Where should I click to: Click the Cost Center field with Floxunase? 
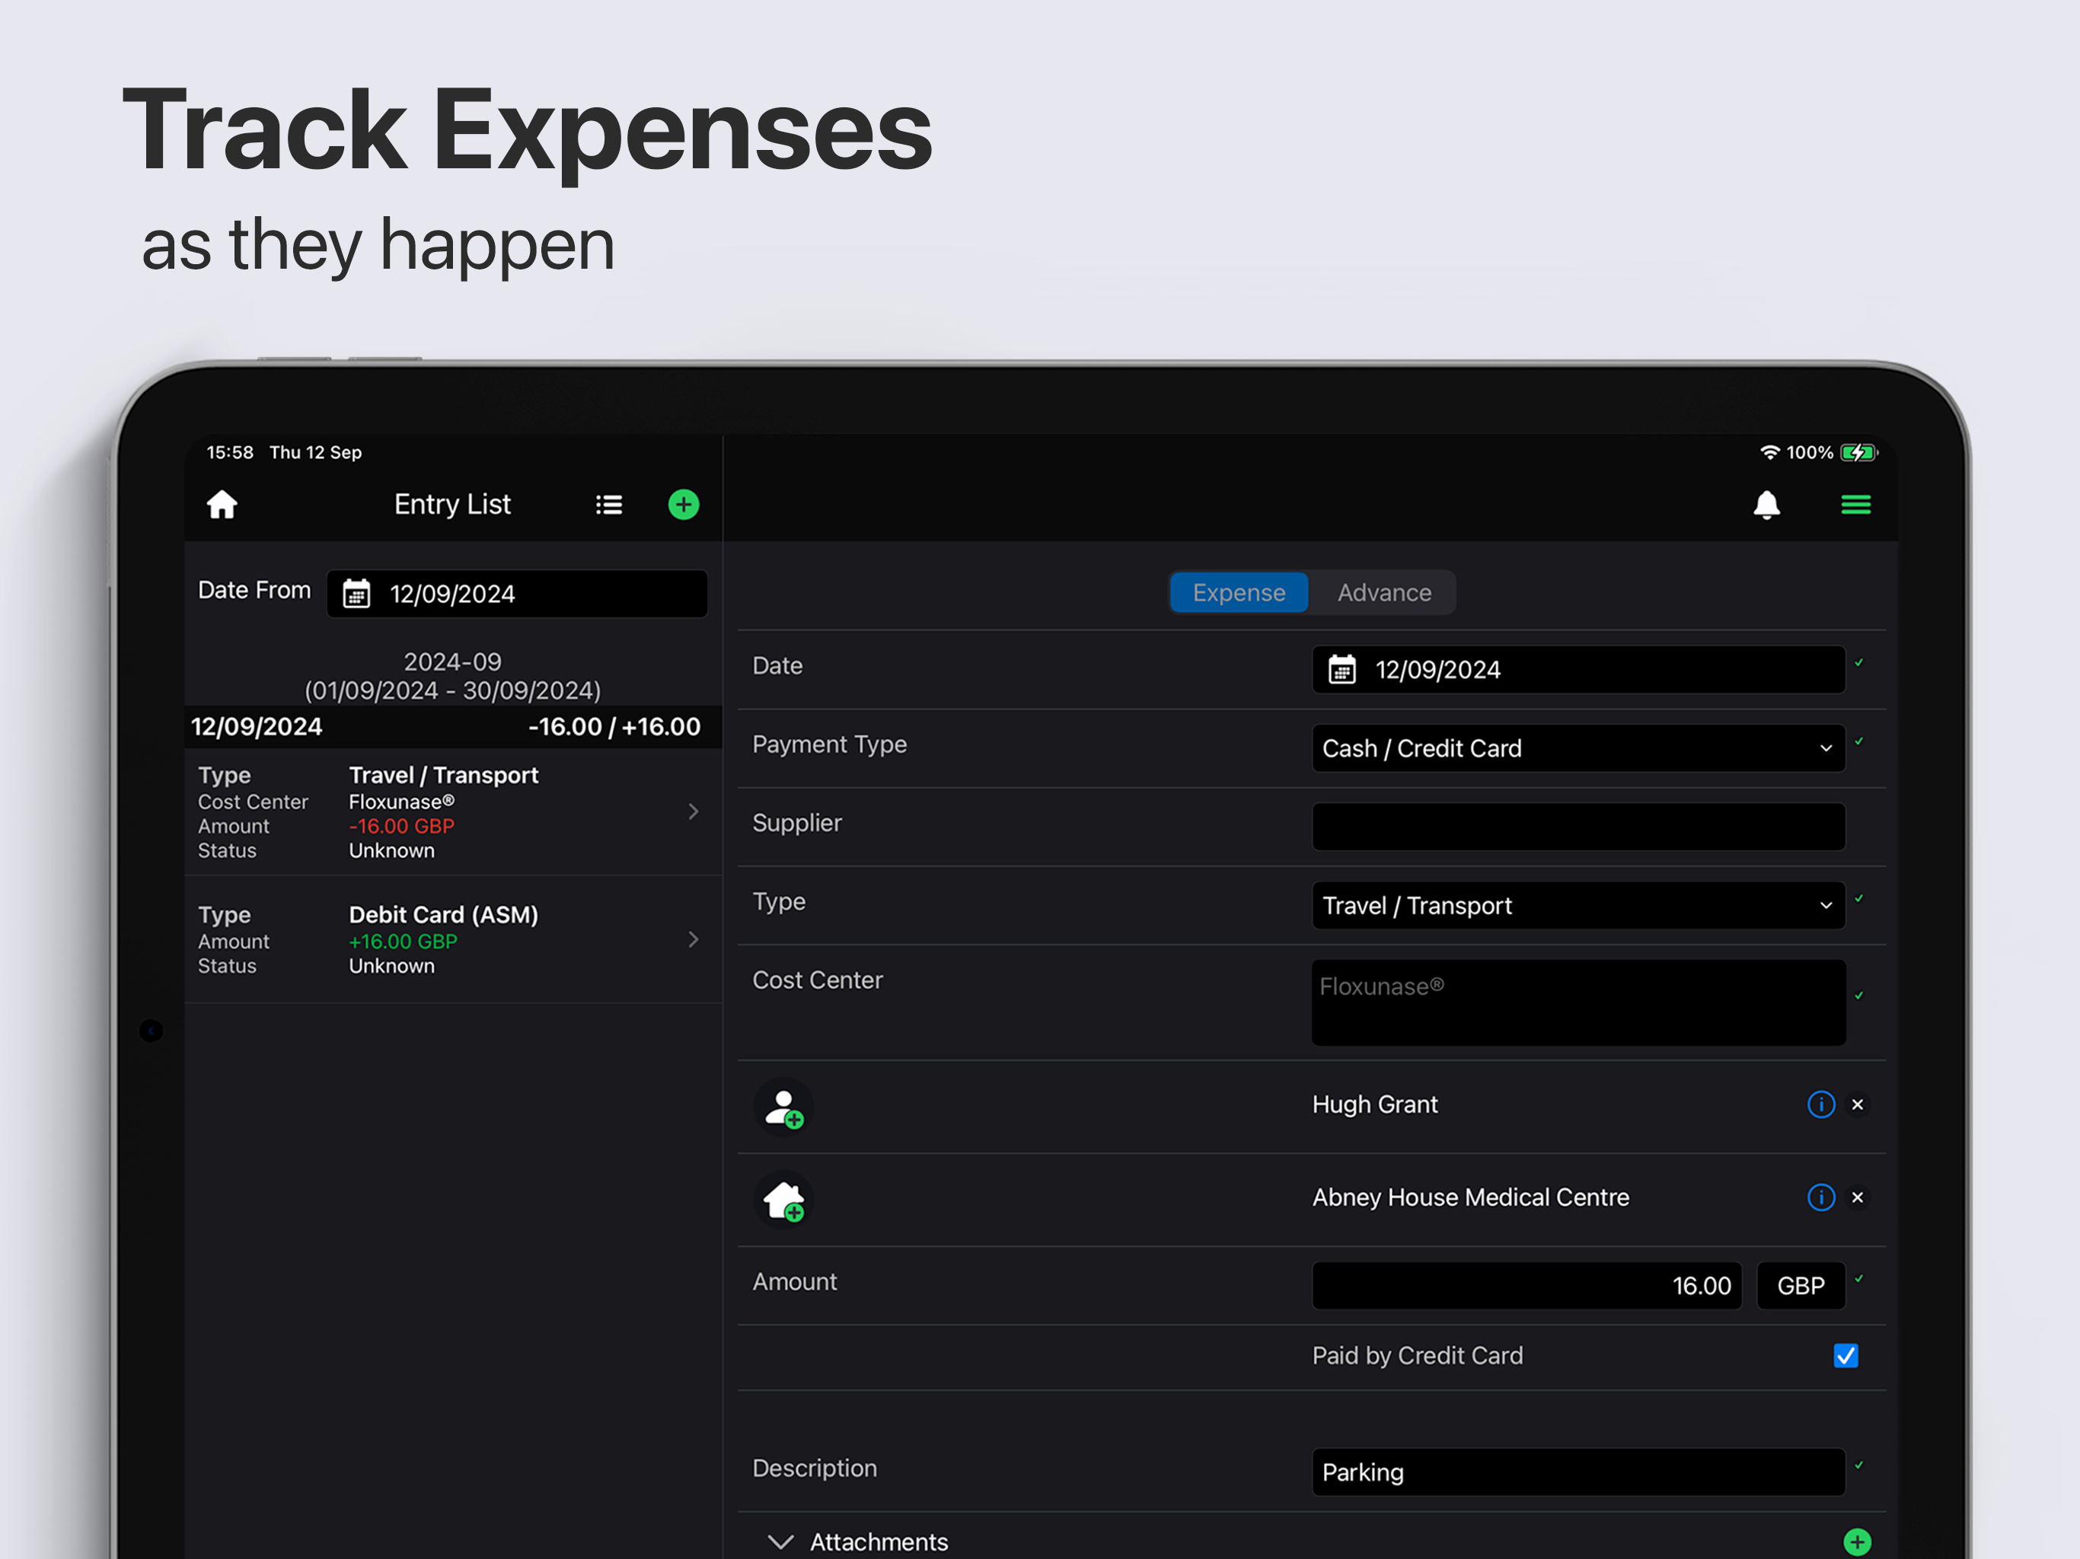[x=1578, y=1003]
